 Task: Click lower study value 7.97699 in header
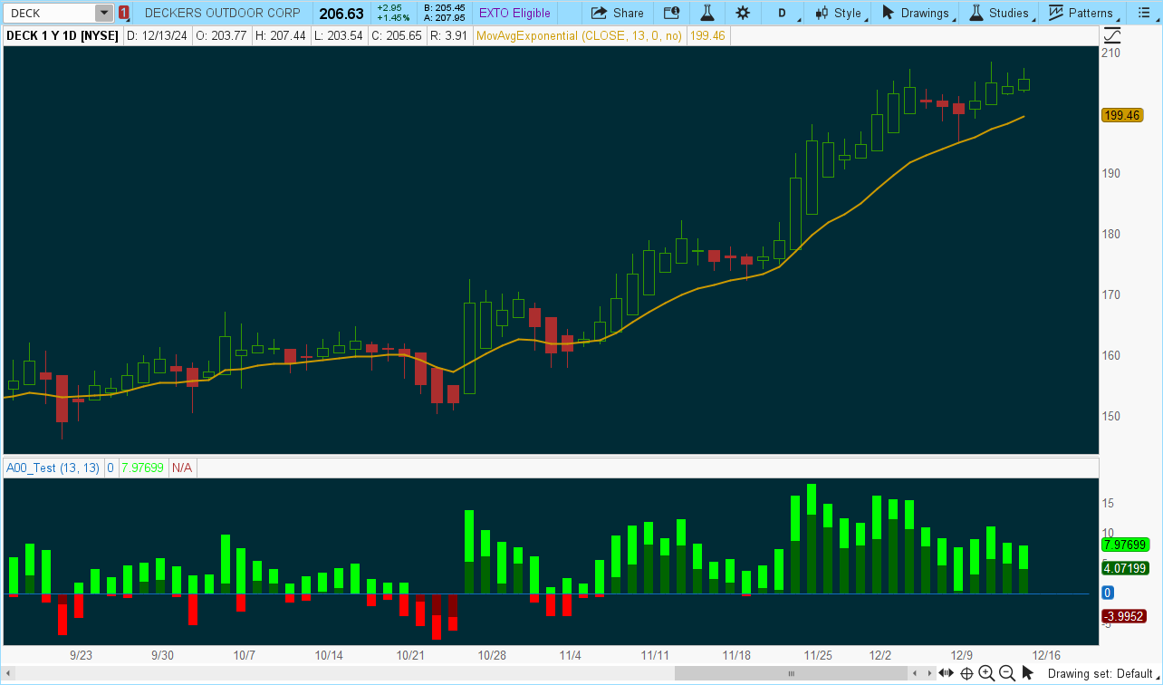143,468
